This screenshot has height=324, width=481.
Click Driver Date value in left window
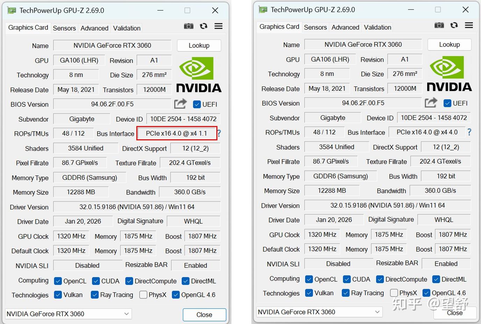coord(83,221)
